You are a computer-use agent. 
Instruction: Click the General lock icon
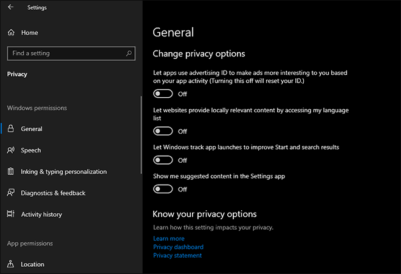[10, 128]
